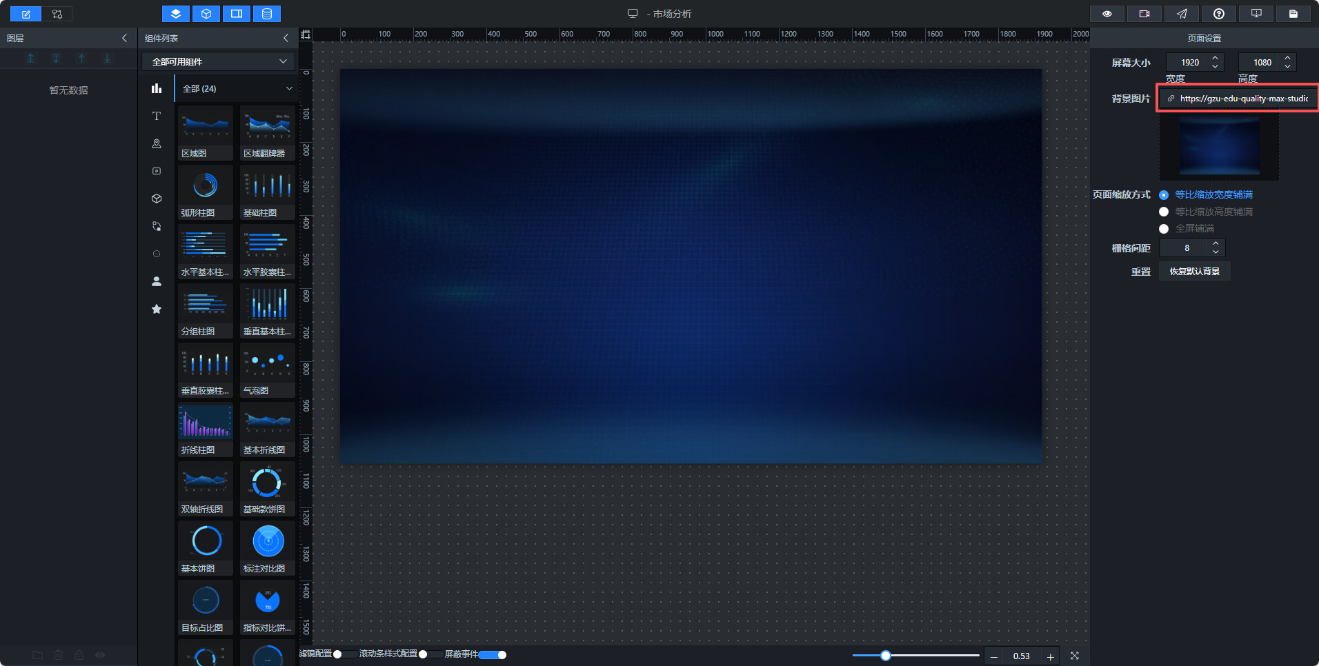Select 等比缩放高度铺满 radio option
This screenshot has height=666, width=1319.
click(x=1164, y=212)
